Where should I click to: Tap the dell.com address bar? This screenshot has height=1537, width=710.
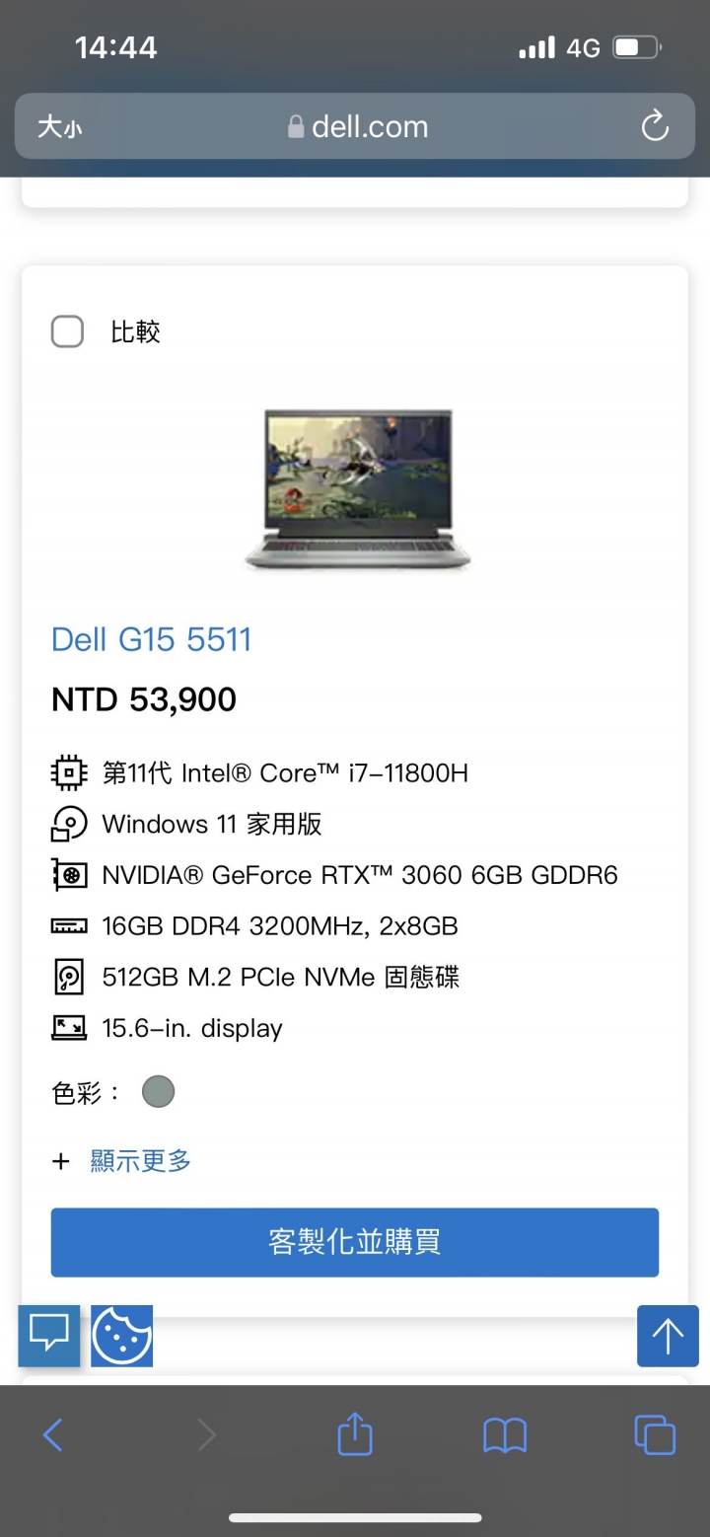coord(355,126)
